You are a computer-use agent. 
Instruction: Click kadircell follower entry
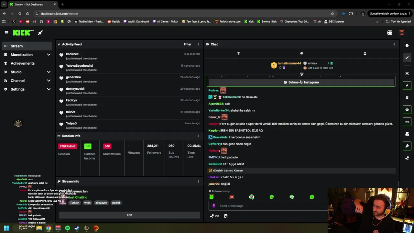coord(129,56)
